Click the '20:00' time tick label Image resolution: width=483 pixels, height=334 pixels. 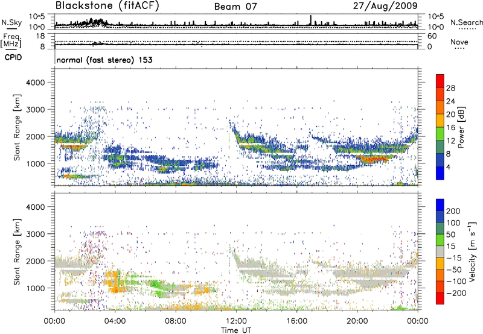(x=357, y=321)
